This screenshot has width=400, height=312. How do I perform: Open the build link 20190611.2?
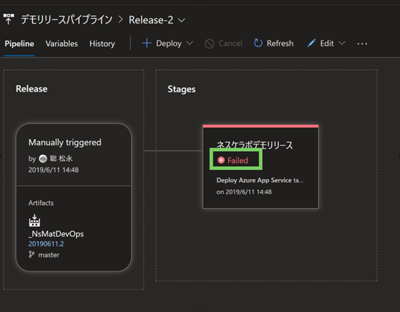(46, 244)
